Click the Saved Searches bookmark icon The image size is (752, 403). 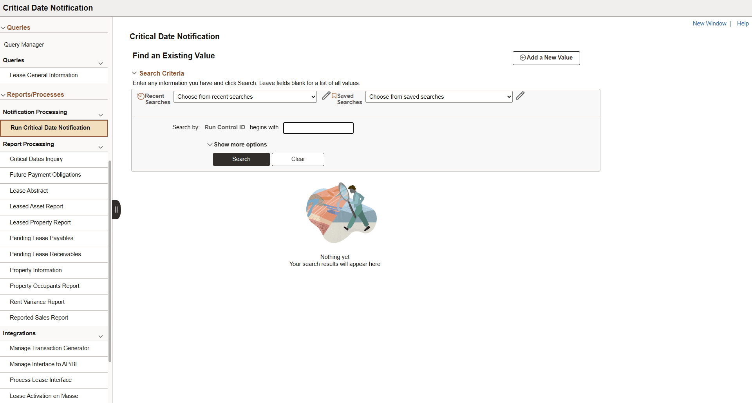point(335,96)
